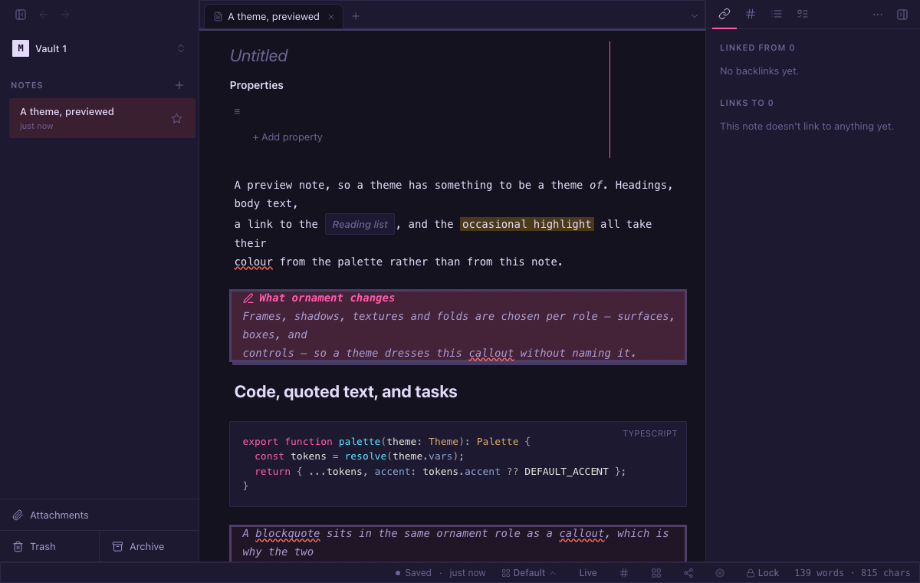Click the TYPESCRIPT code language label
This screenshot has width=920, height=583.
coord(650,433)
